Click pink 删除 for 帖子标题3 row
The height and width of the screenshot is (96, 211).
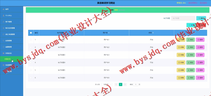point(200,55)
